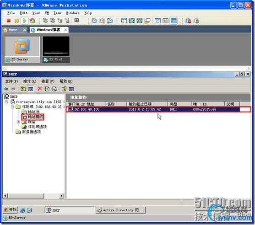Click the Active Directory taskbar button
This screenshot has height=225, width=255.
coord(121,210)
